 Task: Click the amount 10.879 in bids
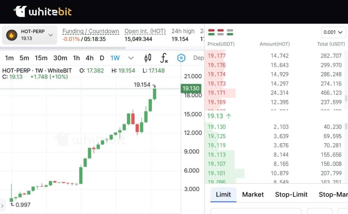point(279,173)
